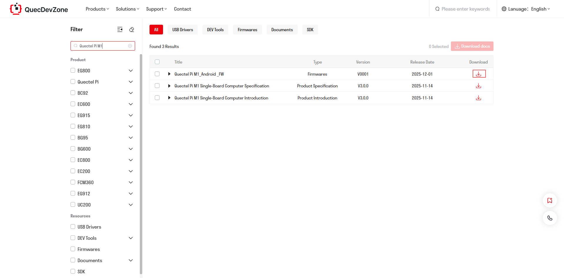Download the Quectel Pi M1_Android_FW firmware
This screenshot has height=278, width=564.
[x=479, y=74]
